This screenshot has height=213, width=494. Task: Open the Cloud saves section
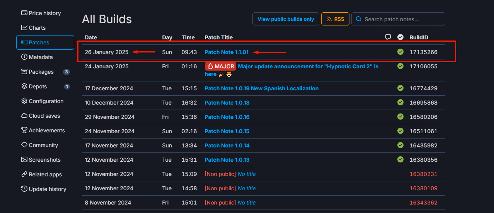pos(44,116)
